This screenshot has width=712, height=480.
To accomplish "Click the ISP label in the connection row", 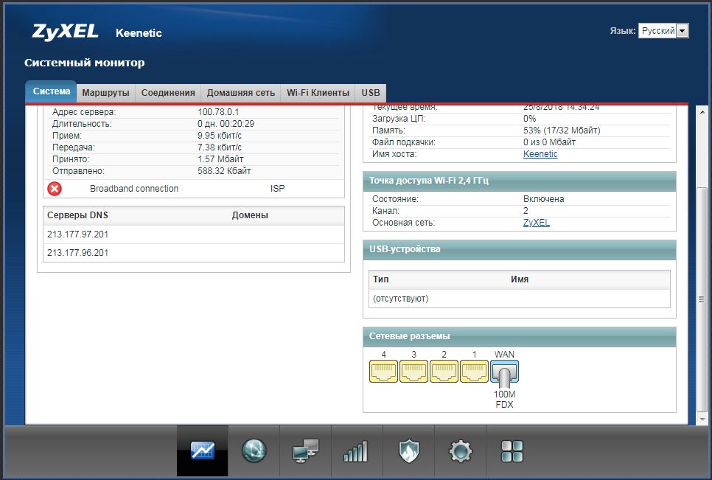I will [x=277, y=189].
